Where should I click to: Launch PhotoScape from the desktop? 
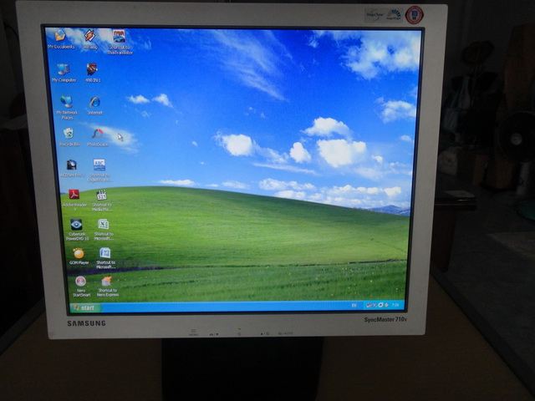tap(98, 134)
